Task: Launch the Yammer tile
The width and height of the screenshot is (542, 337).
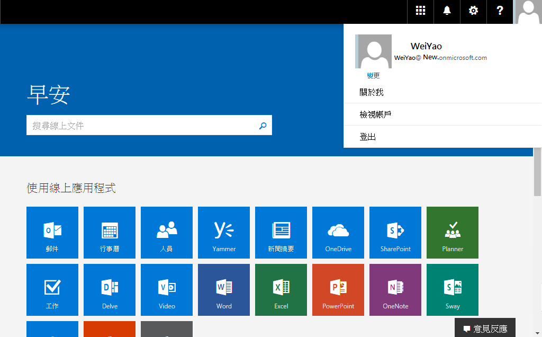Action: point(224,233)
